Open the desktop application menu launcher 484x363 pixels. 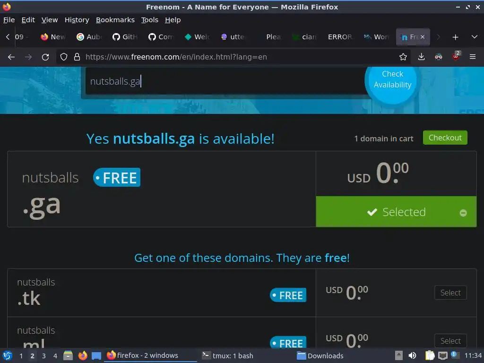[x=8, y=355]
